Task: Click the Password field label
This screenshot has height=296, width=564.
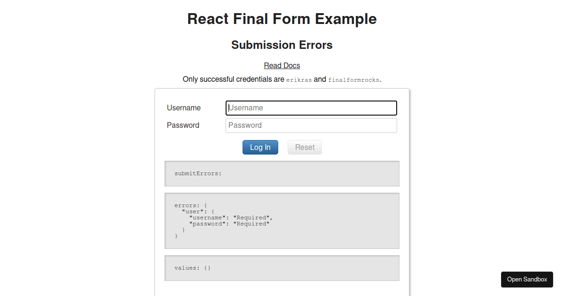Action: coord(183,125)
